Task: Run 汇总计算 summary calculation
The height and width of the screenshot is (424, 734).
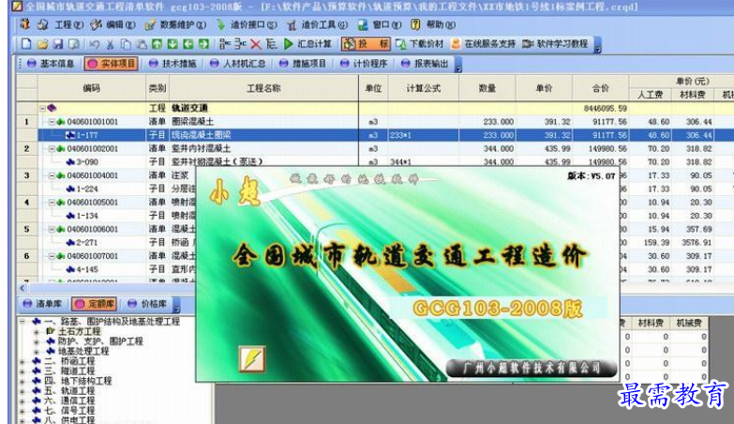Action: point(307,44)
